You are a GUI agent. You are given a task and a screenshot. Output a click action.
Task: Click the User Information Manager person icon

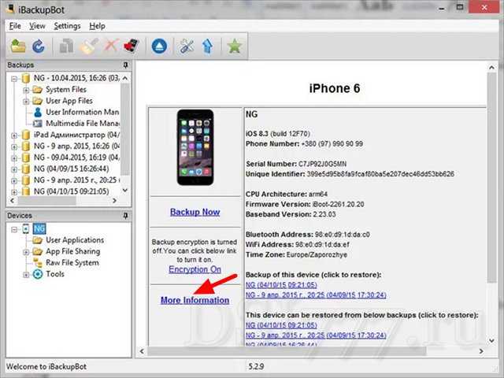click(x=38, y=112)
